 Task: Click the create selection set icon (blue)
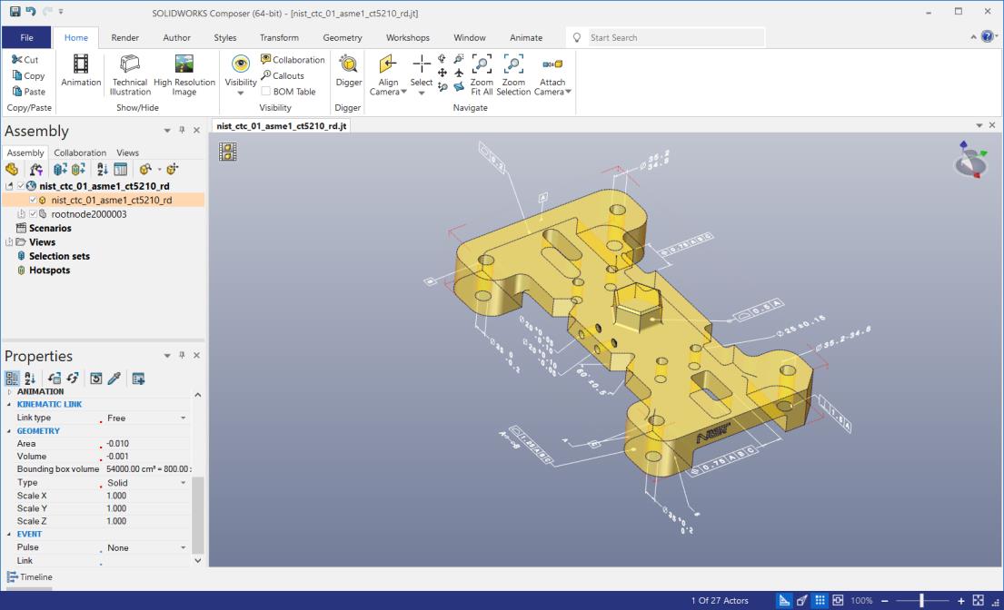(60, 170)
